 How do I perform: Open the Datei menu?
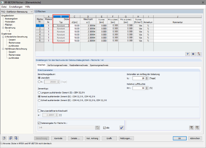tap(4, 7)
